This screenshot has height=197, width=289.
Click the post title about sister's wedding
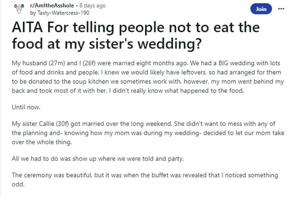click(136, 35)
